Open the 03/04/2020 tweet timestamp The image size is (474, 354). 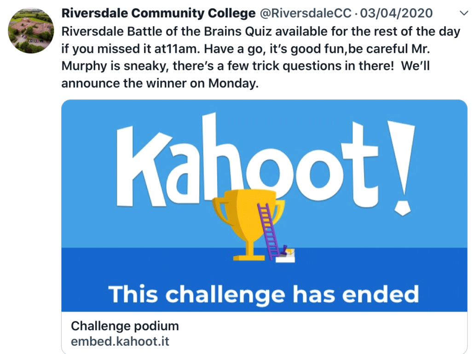(x=396, y=13)
